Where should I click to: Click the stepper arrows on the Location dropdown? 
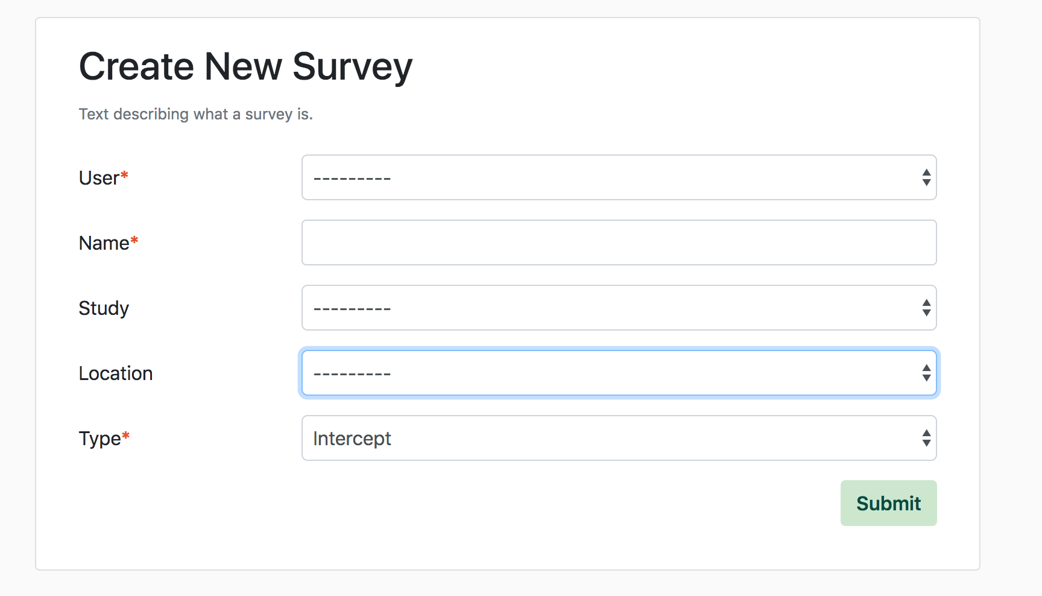[927, 373]
